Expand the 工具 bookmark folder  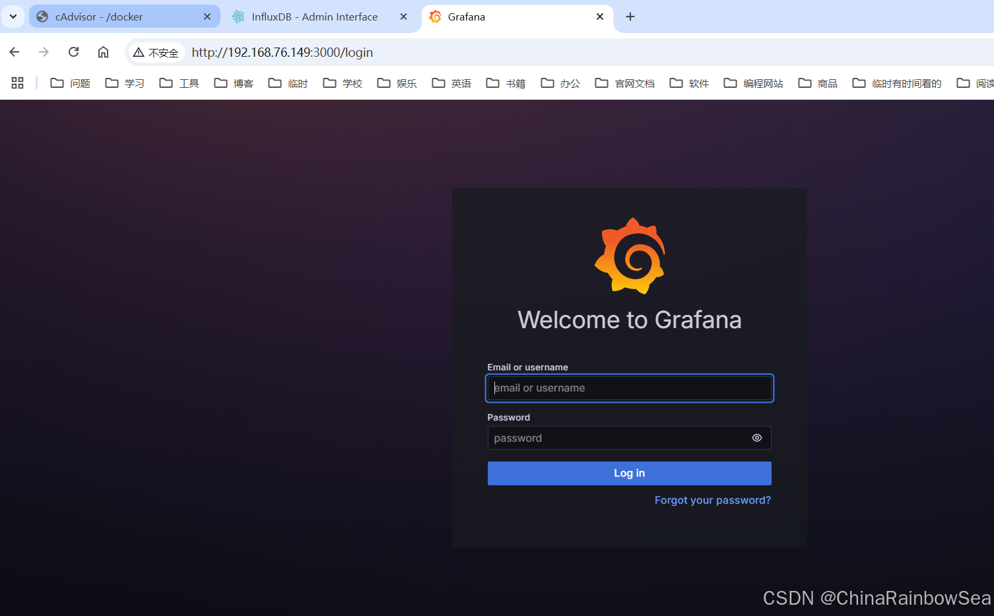click(x=180, y=83)
